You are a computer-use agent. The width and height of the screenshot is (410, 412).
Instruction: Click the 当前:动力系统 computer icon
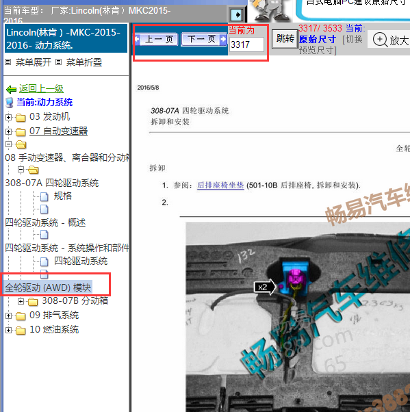10,103
